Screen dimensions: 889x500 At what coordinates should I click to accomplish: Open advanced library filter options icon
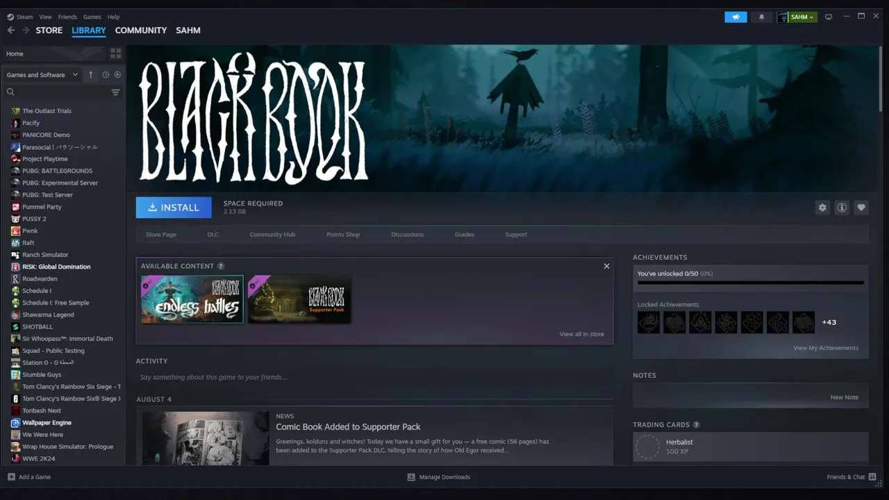click(115, 92)
